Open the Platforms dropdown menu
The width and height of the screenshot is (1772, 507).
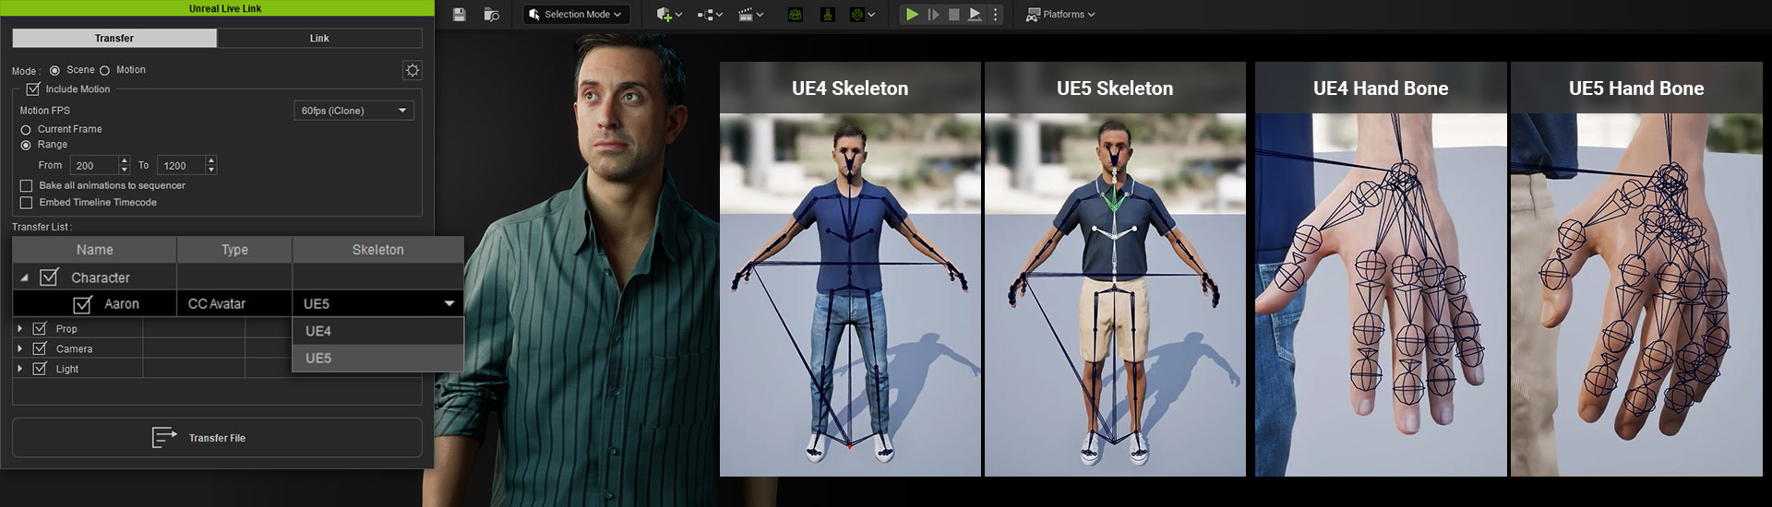[x=1060, y=15]
